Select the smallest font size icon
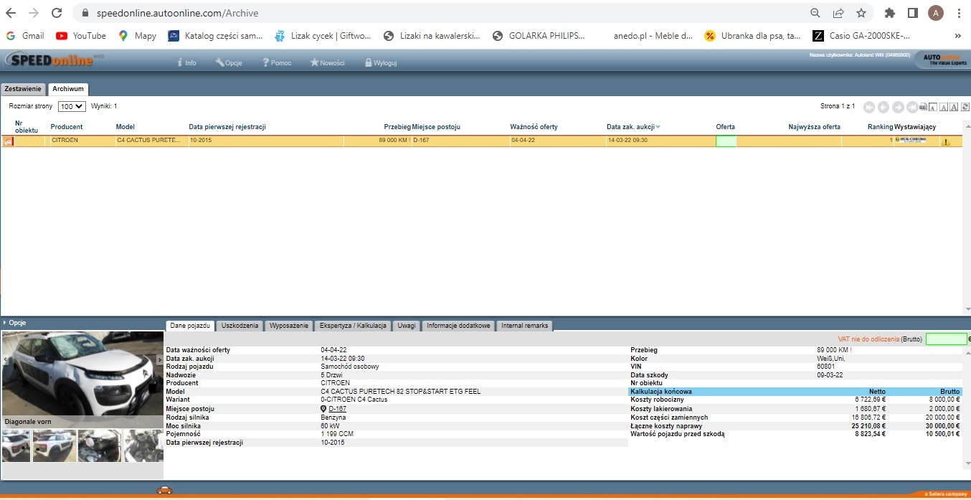The image size is (971, 500). click(933, 107)
